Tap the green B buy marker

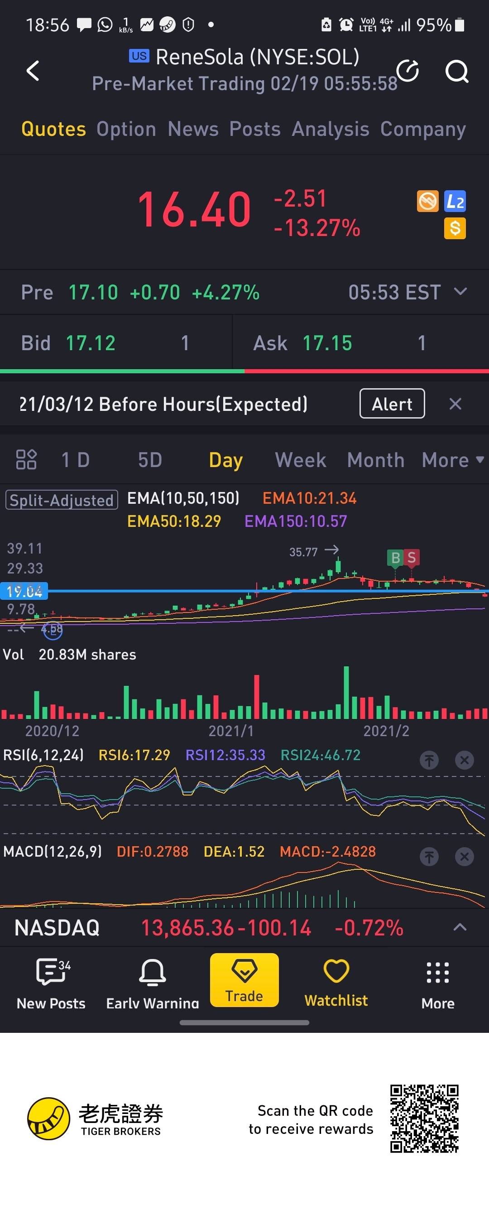point(395,558)
